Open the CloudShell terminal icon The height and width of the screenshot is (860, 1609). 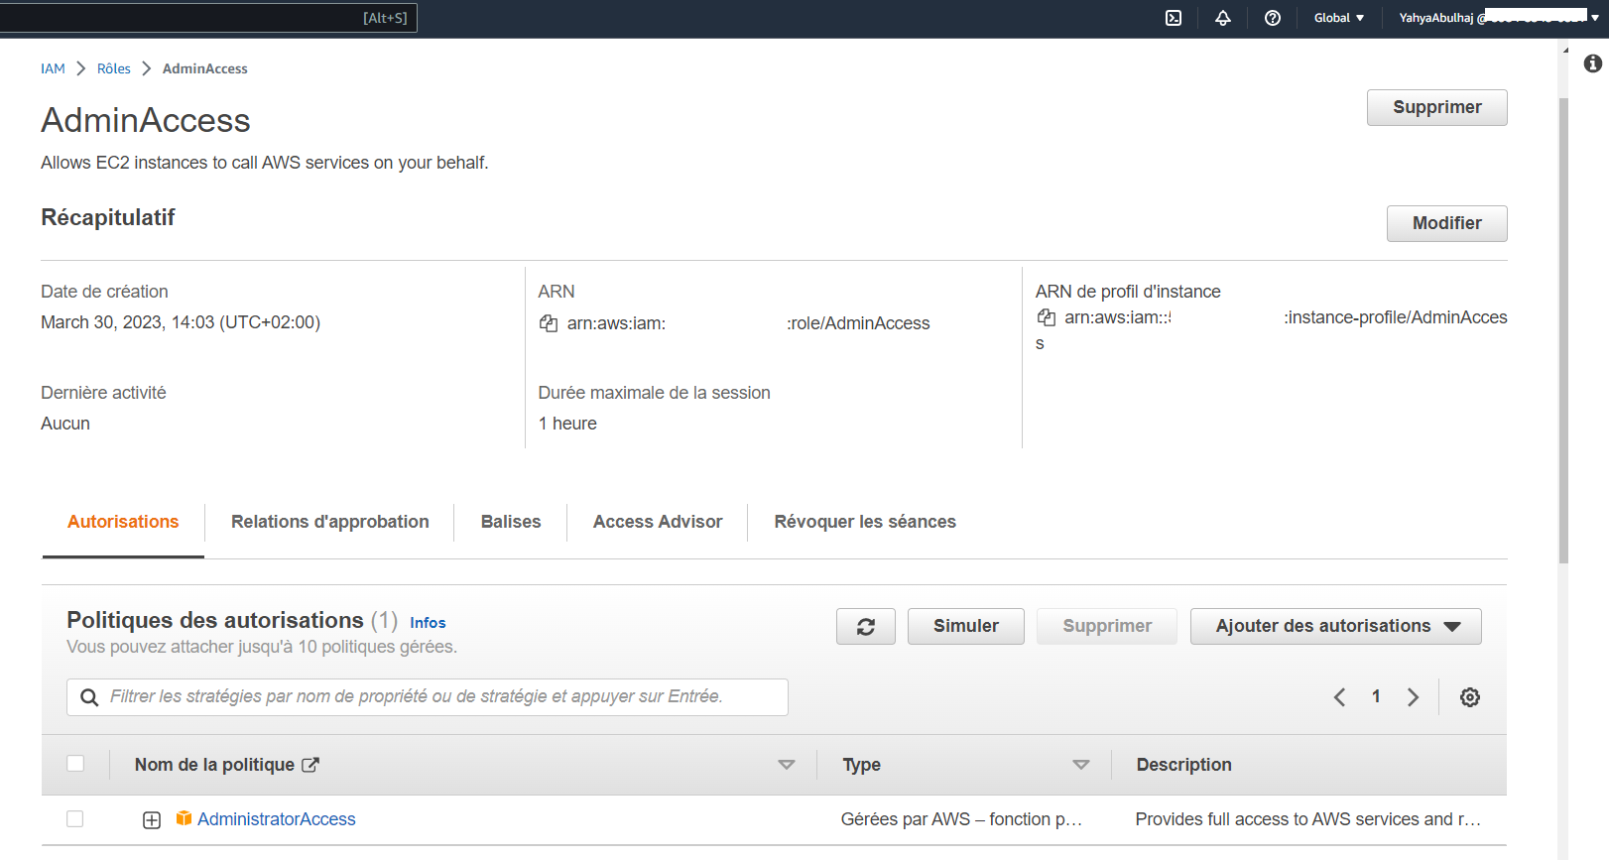1174,18
